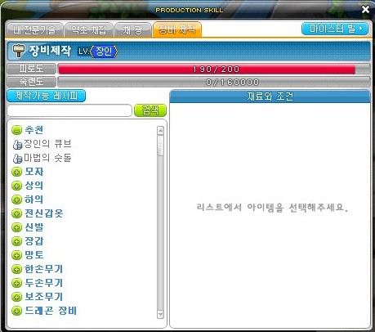Switch to the 내 전문기술 tab
The width and height of the screenshot is (375, 332).
[x=34, y=29]
